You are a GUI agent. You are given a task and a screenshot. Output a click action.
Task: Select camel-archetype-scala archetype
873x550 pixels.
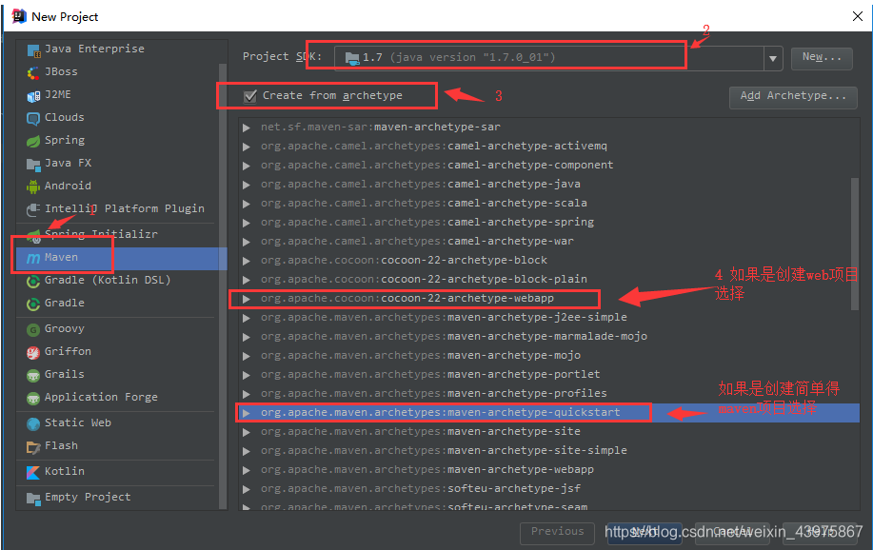(x=424, y=204)
